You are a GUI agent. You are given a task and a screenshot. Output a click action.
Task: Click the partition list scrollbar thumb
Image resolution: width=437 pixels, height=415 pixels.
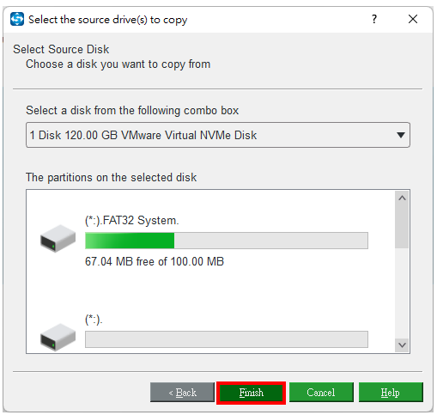[402, 226]
